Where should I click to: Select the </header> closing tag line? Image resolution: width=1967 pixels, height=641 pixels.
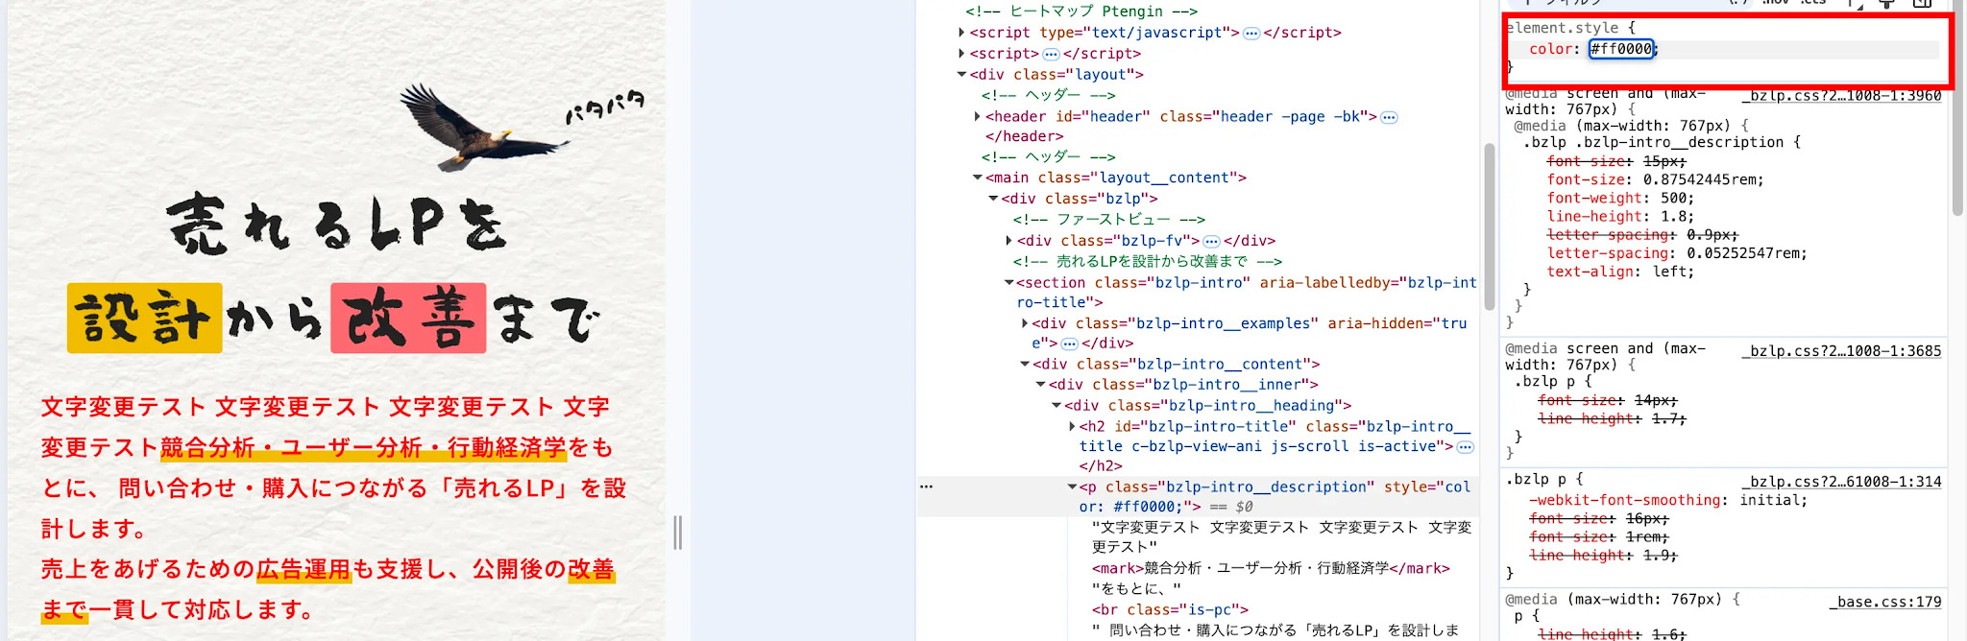[1024, 136]
